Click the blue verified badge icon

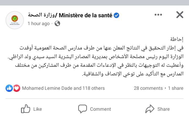point(117,15)
